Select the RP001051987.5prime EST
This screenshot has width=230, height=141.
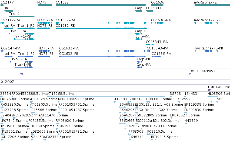click(x=76, y=110)
